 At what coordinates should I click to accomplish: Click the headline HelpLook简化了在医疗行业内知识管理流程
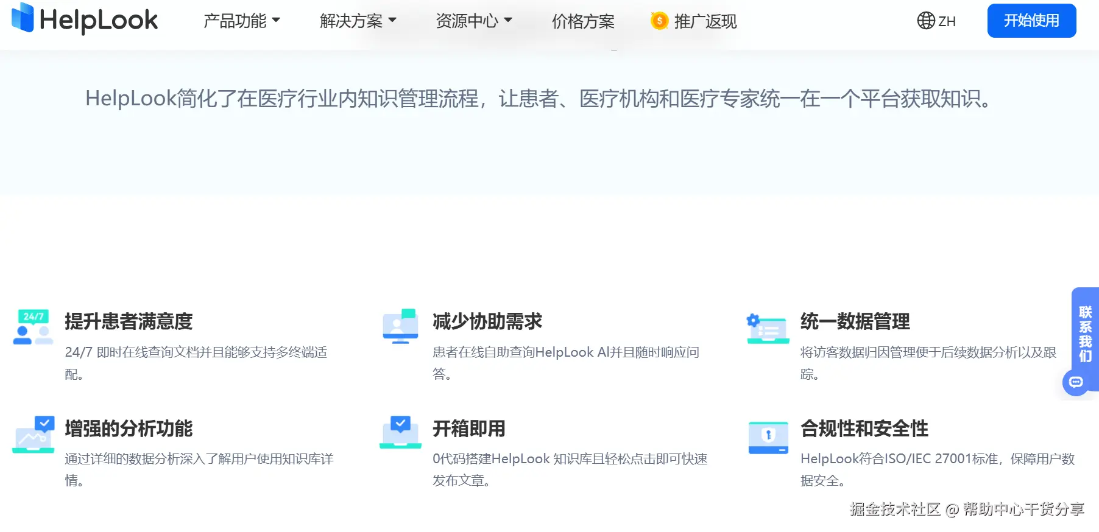tap(540, 98)
